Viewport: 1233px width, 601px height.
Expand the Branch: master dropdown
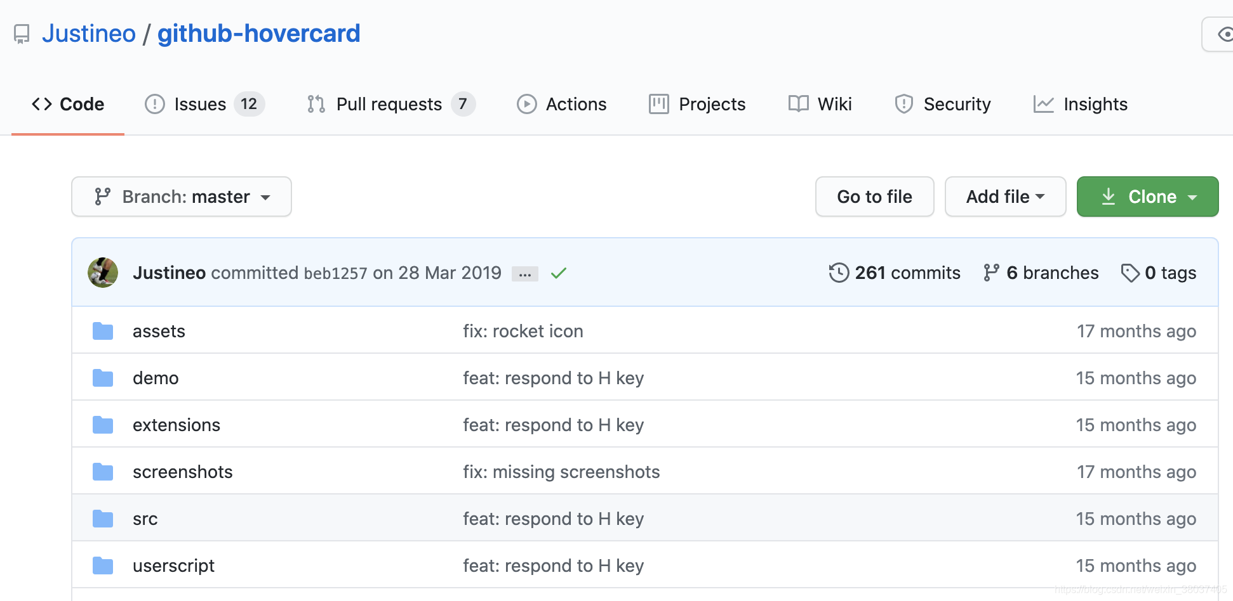182,197
